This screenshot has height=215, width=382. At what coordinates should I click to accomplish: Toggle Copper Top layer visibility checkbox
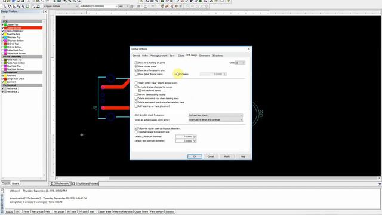click(x=2, y=25)
